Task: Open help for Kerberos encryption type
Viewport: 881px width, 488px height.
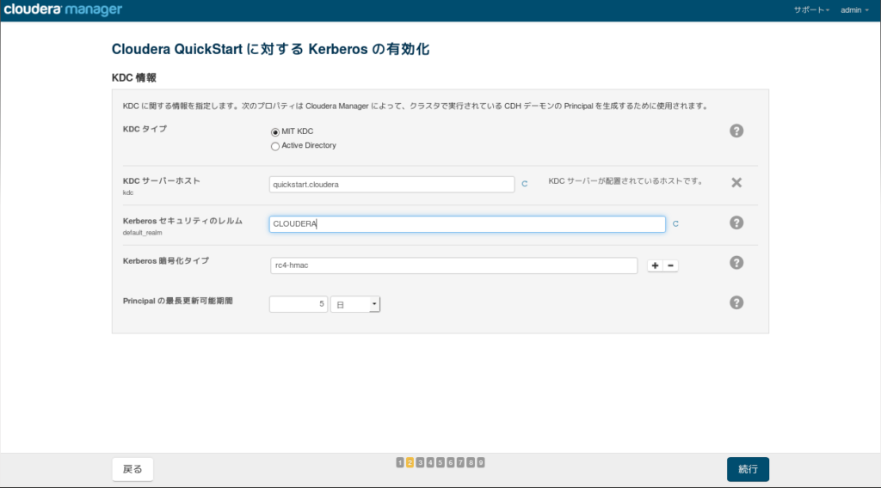Action: 736,263
